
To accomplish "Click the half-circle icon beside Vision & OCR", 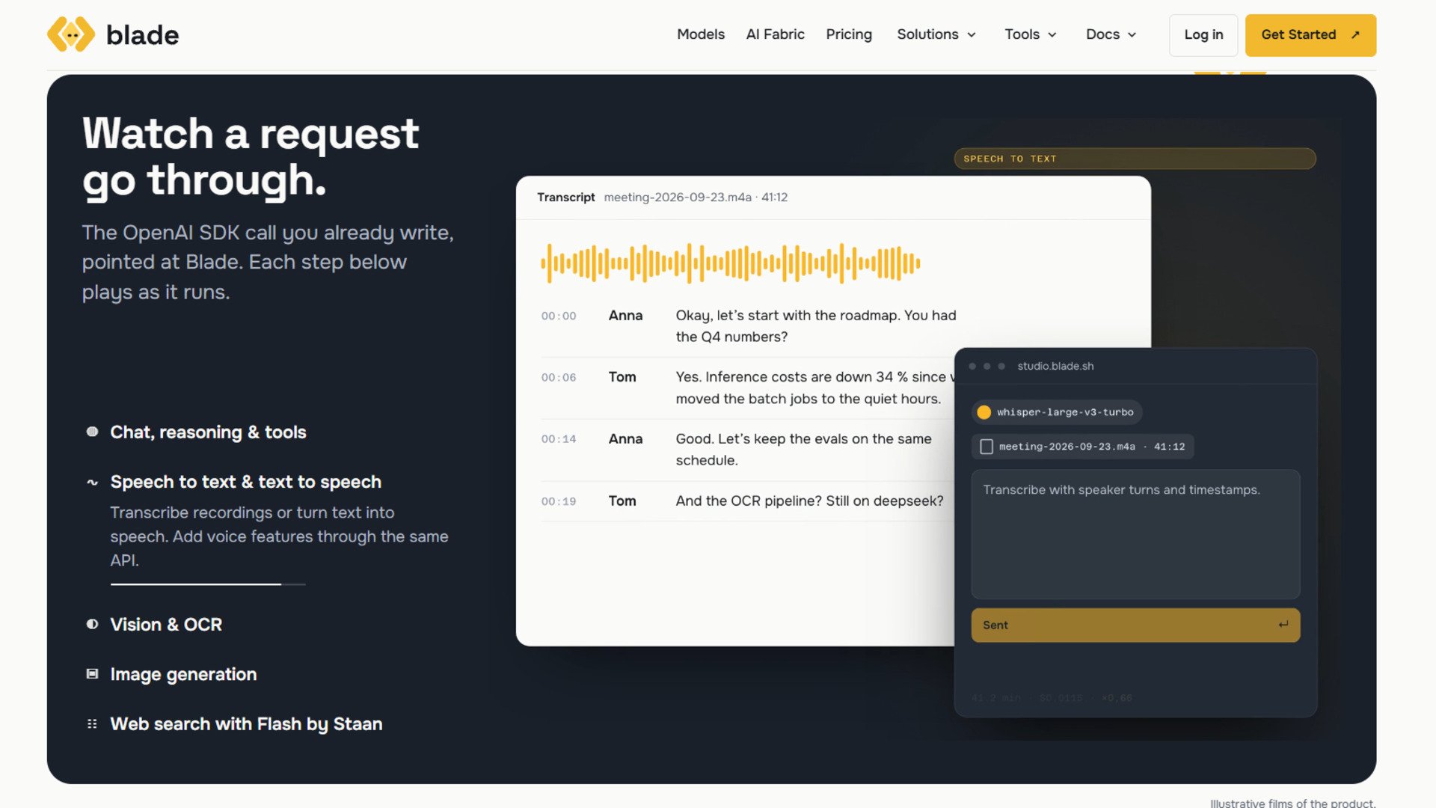I will pyautogui.click(x=92, y=624).
